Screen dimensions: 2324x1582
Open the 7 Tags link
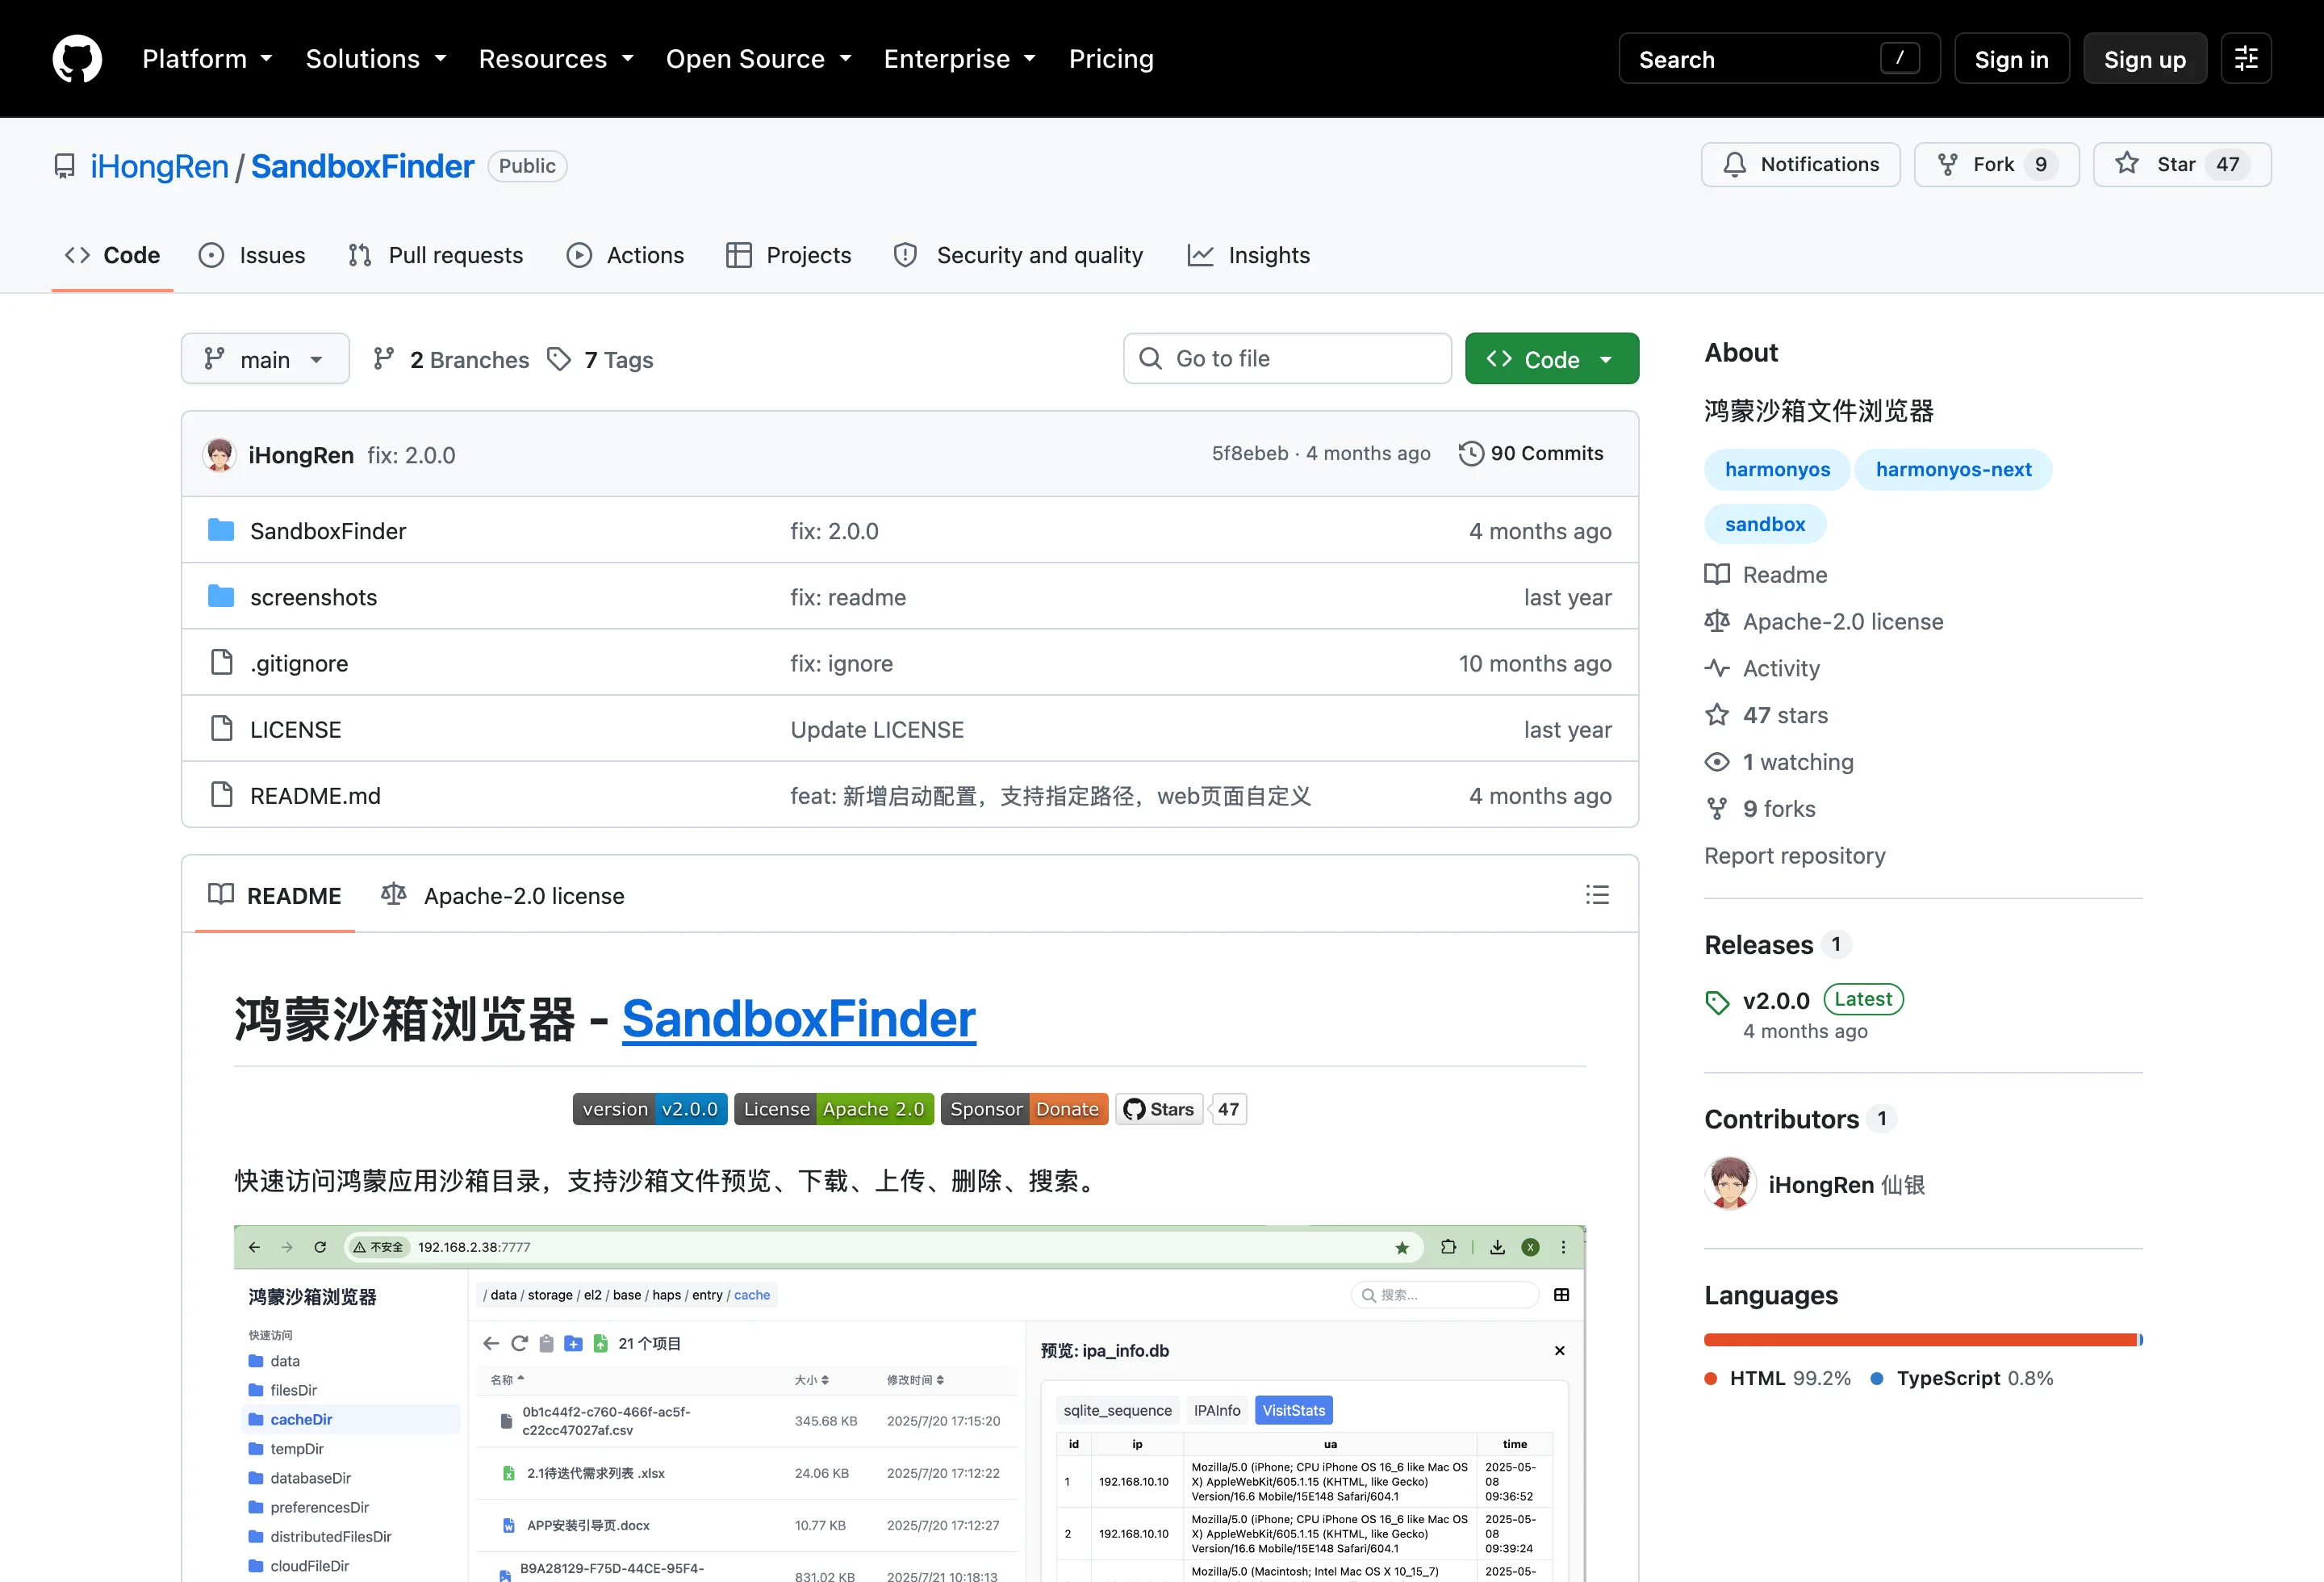point(601,359)
